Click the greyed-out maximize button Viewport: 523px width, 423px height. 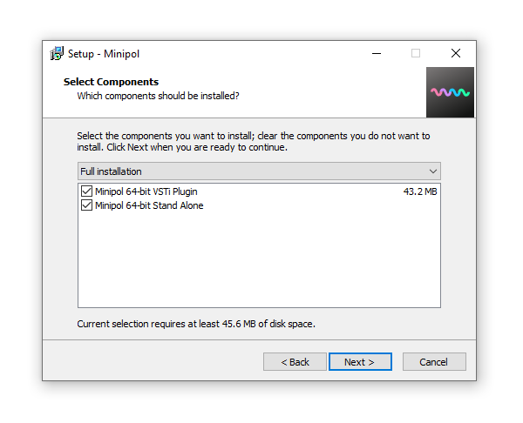[x=416, y=53]
